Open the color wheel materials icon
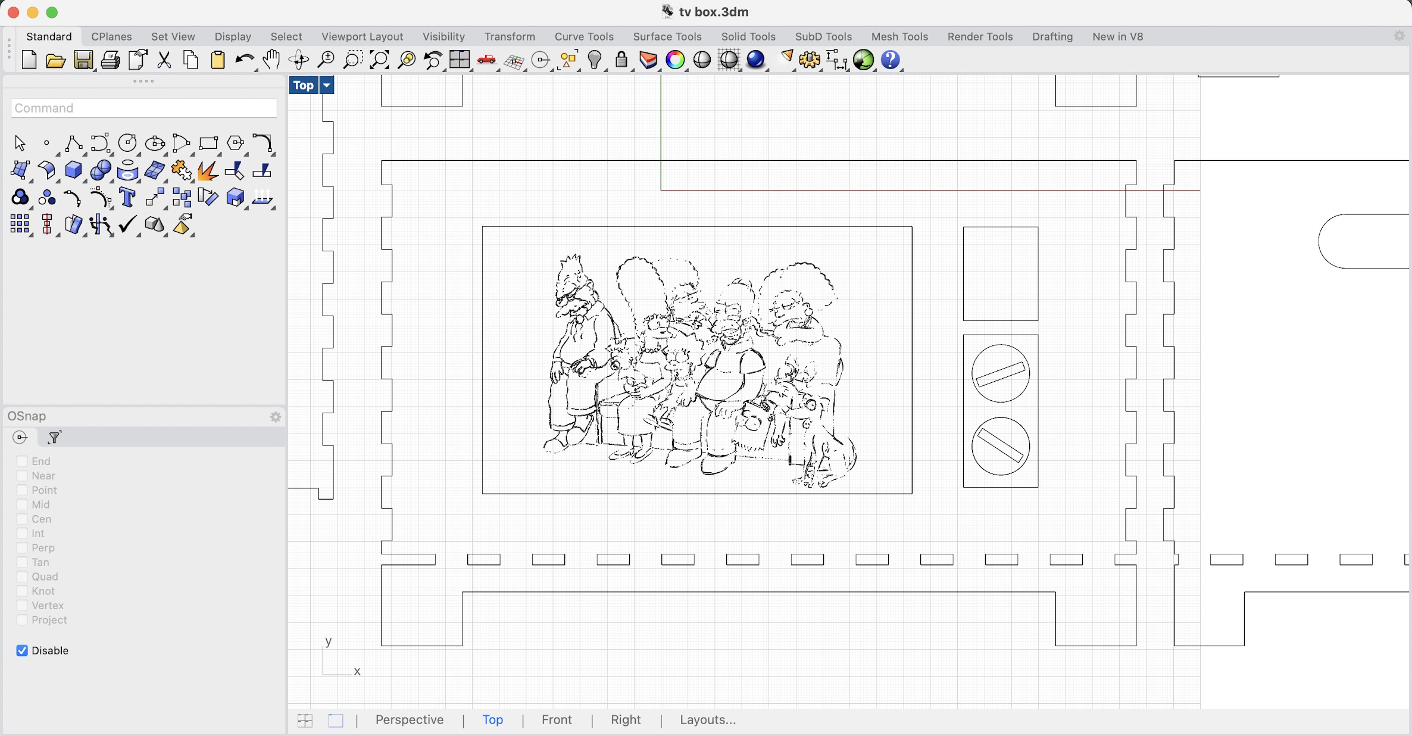 [675, 60]
